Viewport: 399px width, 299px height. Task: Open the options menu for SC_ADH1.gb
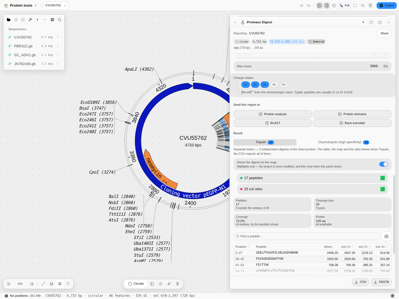pyautogui.click(x=58, y=55)
